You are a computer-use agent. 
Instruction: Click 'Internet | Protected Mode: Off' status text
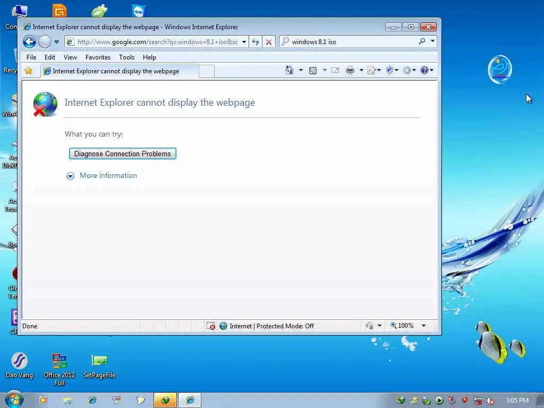pos(271,326)
